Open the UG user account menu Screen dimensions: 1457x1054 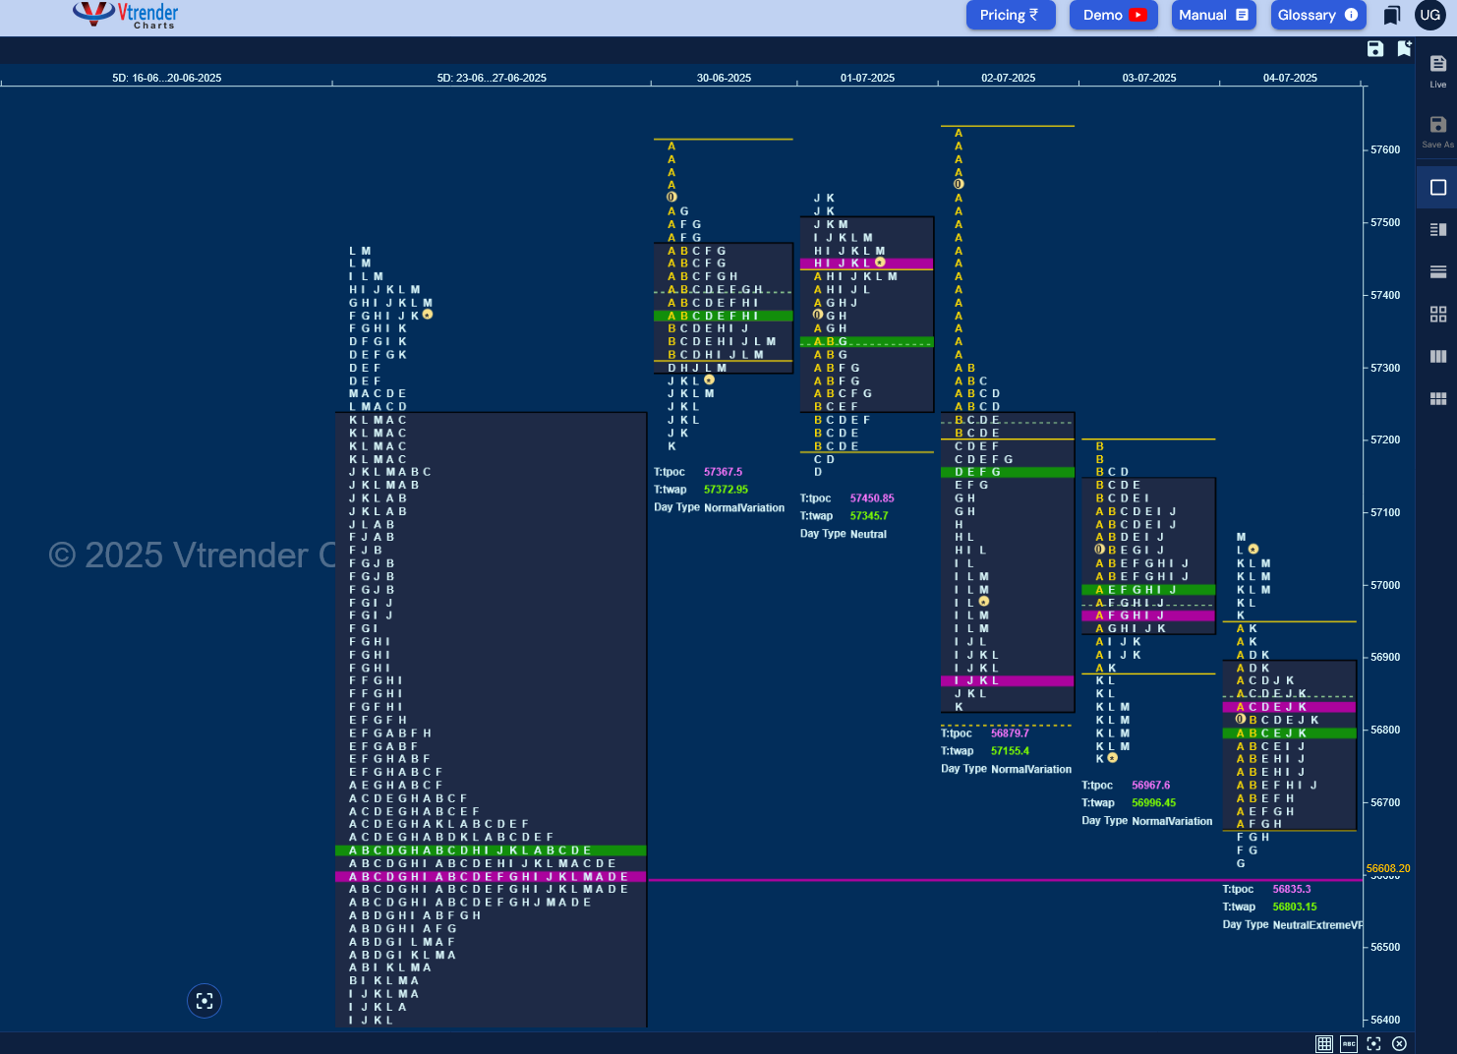[x=1429, y=15]
